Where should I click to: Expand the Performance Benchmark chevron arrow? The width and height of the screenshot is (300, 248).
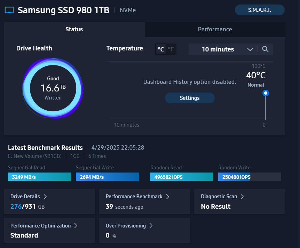168,197
